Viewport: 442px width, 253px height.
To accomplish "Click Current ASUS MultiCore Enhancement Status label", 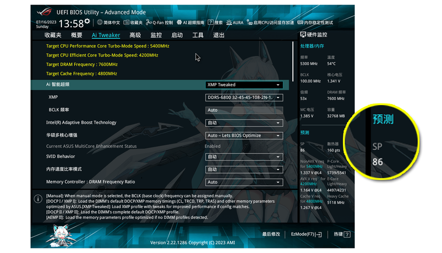I will point(91,146).
